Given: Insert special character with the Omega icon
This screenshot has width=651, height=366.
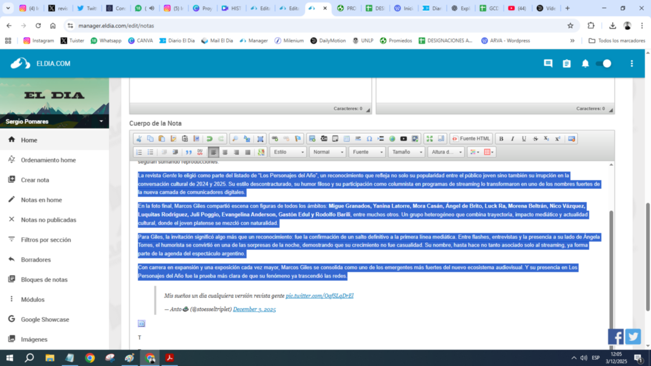Looking at the screenshot, I should click(369, 139).
